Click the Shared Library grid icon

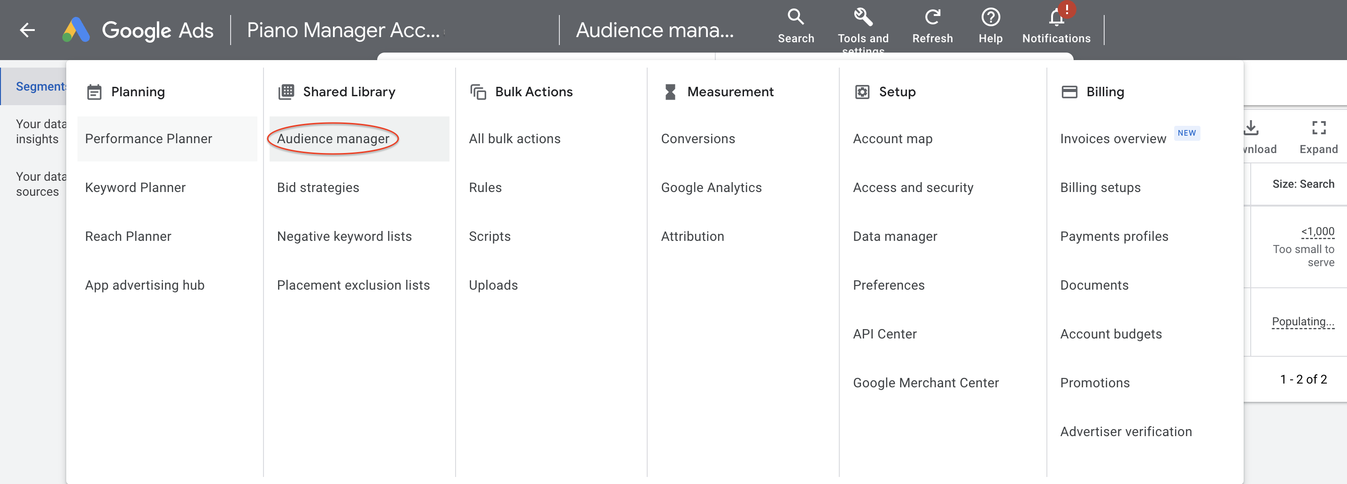(286, 92)
